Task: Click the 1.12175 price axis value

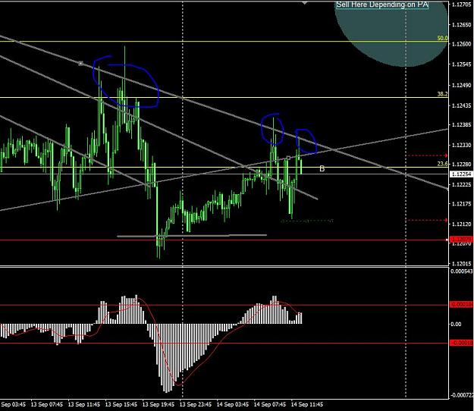Action: pyautogui.click(x=461, y=204)
